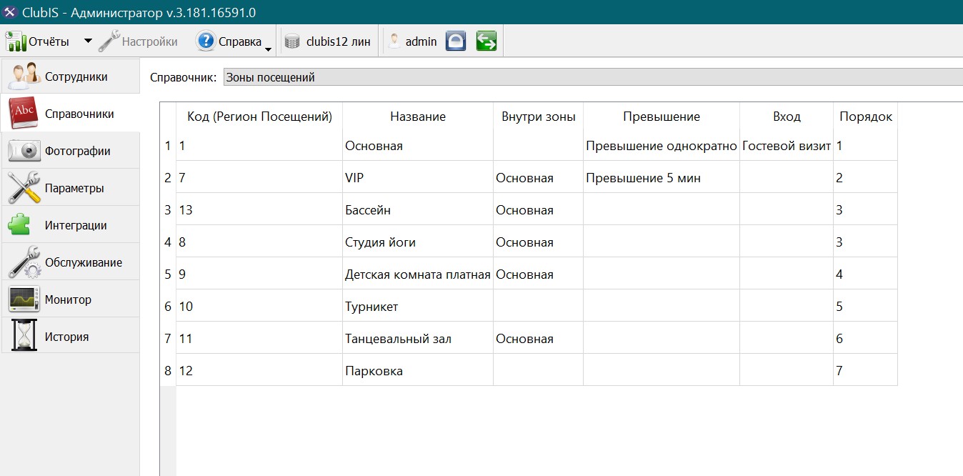The image size is (963, 476).
Task: Click the blue lock session icon
Action: click(x=456, y=41)
